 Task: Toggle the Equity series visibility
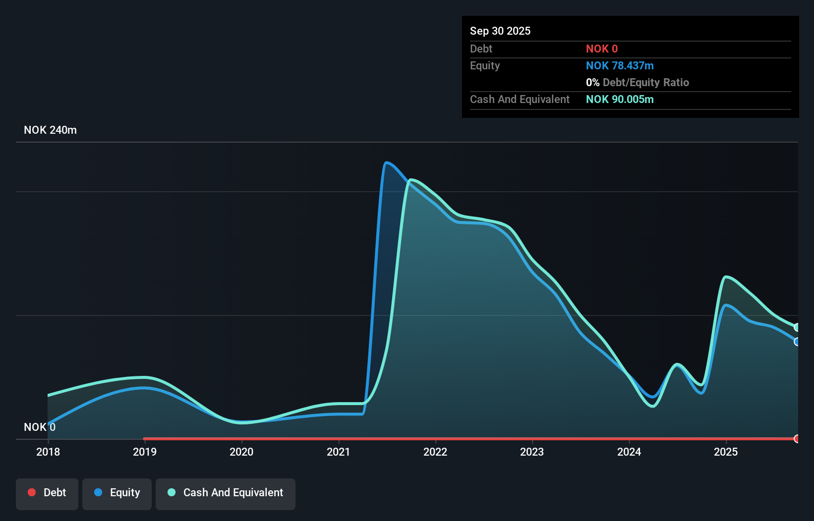click(116, 494)
